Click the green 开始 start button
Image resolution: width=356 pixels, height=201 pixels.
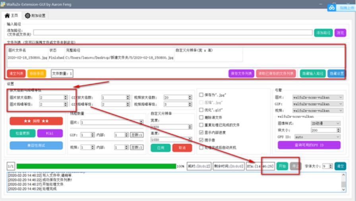[282, 166]
